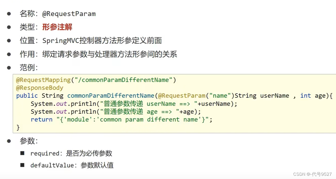
Task: Click the SpringMVC控制器方法形参定义前面 line
Action: (102, 41)
